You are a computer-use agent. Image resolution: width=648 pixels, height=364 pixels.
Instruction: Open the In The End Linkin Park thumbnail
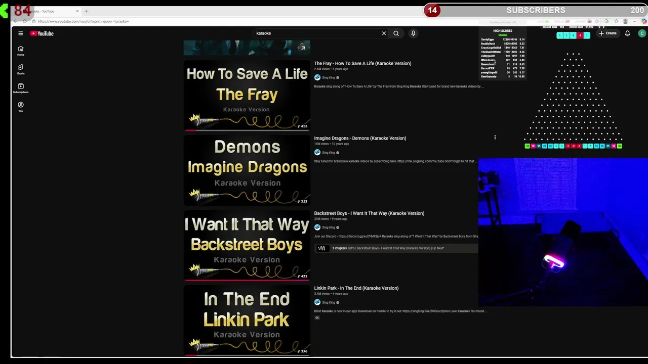247,320
